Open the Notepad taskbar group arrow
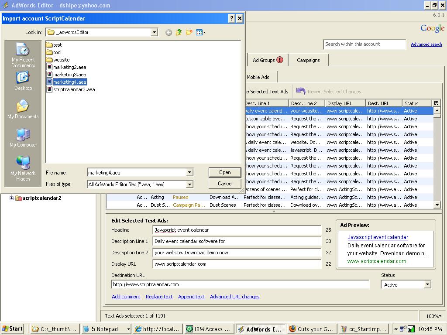447x335 pixels. pos(128,329)
